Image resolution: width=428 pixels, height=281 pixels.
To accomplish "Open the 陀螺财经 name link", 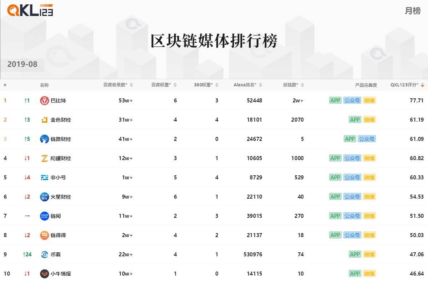I will point(60,158).
